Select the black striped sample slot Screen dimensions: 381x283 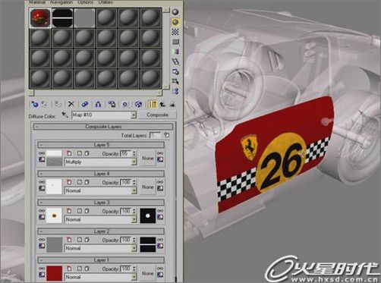[x=62, y=17]
